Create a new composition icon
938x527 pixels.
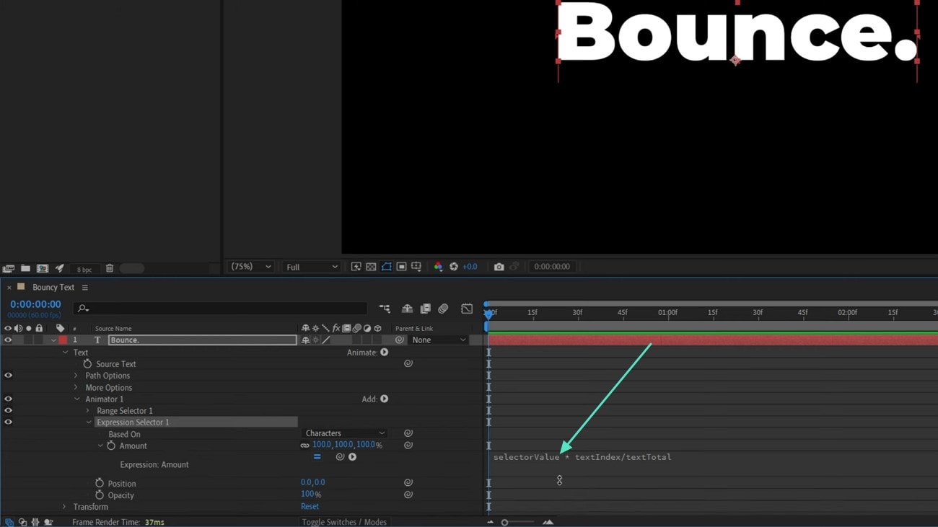click(x=43, y=268)
